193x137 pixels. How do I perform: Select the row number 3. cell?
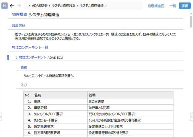[x=28, y=114]
